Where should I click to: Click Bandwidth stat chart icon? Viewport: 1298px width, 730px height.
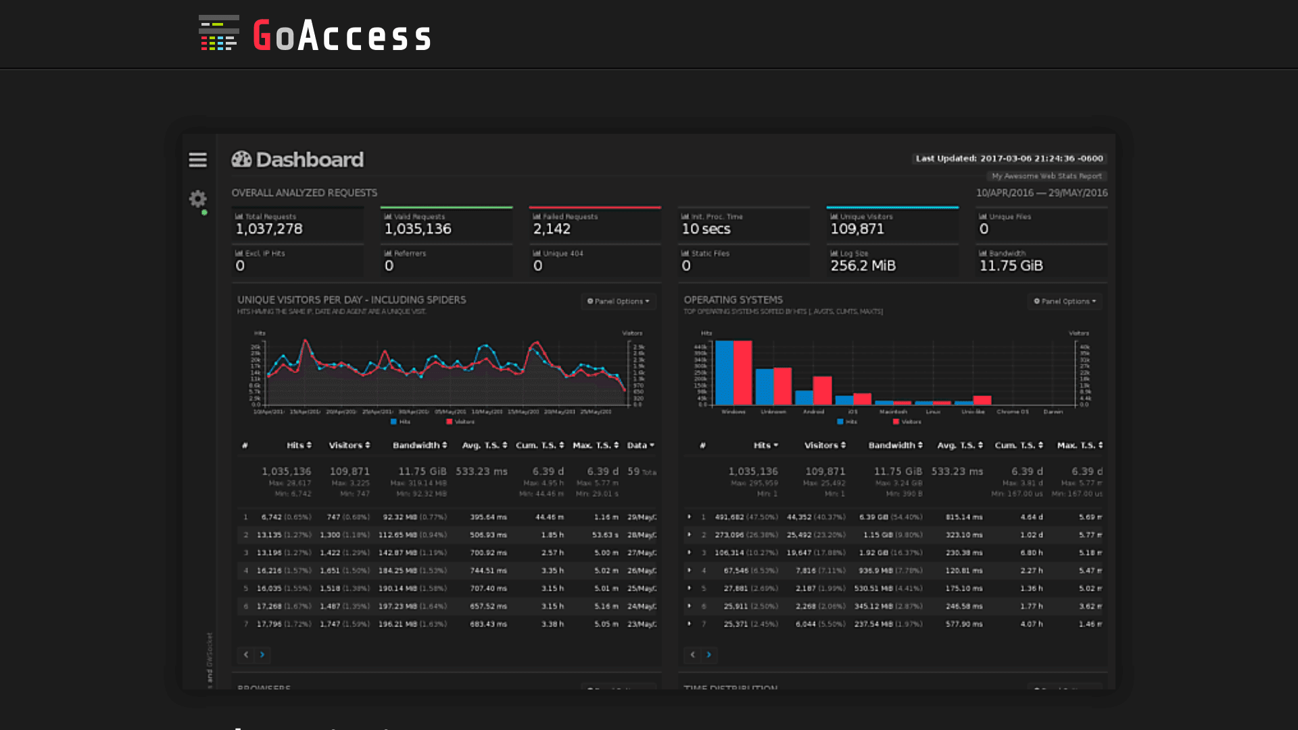(x=982, y=253)
